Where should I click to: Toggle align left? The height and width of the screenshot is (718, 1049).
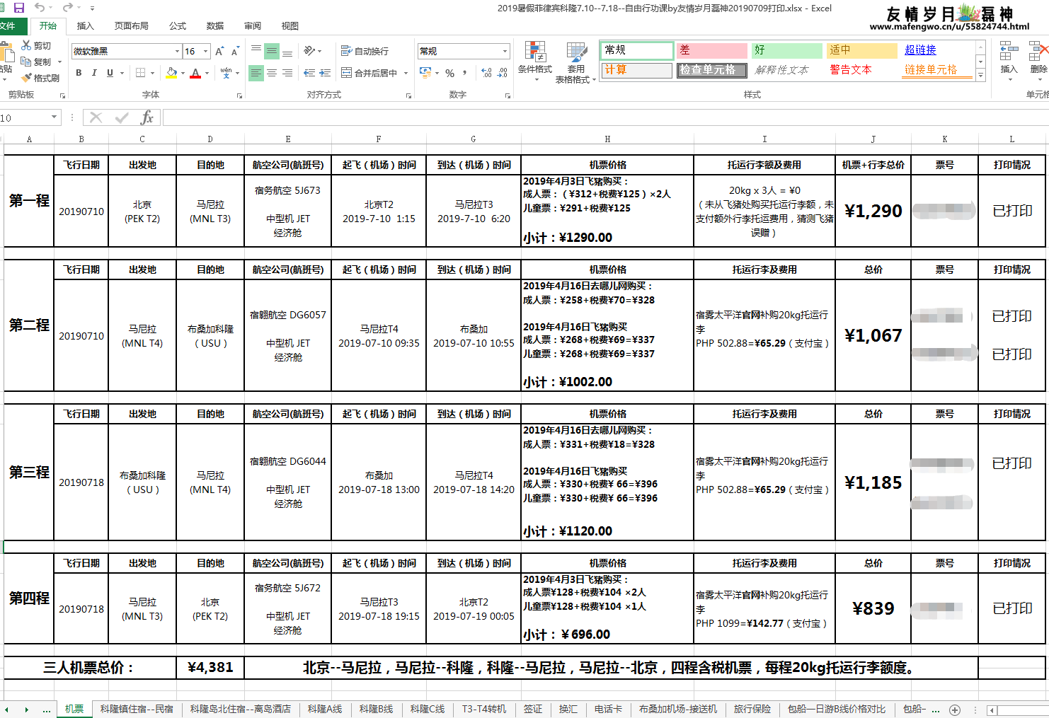pos(256,73)
